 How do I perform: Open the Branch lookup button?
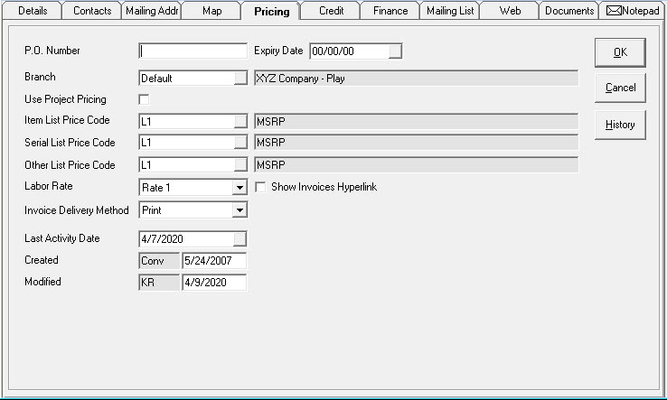240,79
